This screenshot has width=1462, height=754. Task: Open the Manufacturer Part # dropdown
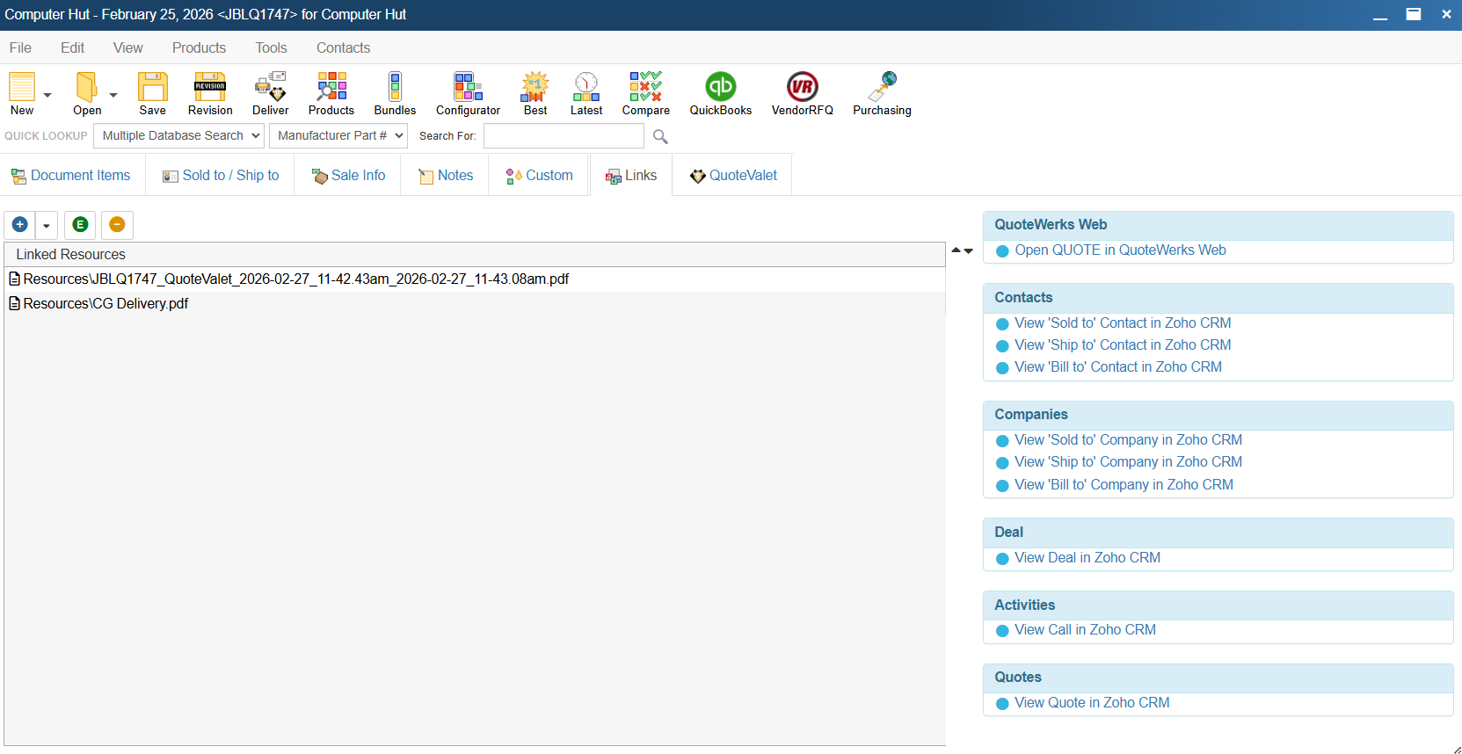tap(338, 136)
